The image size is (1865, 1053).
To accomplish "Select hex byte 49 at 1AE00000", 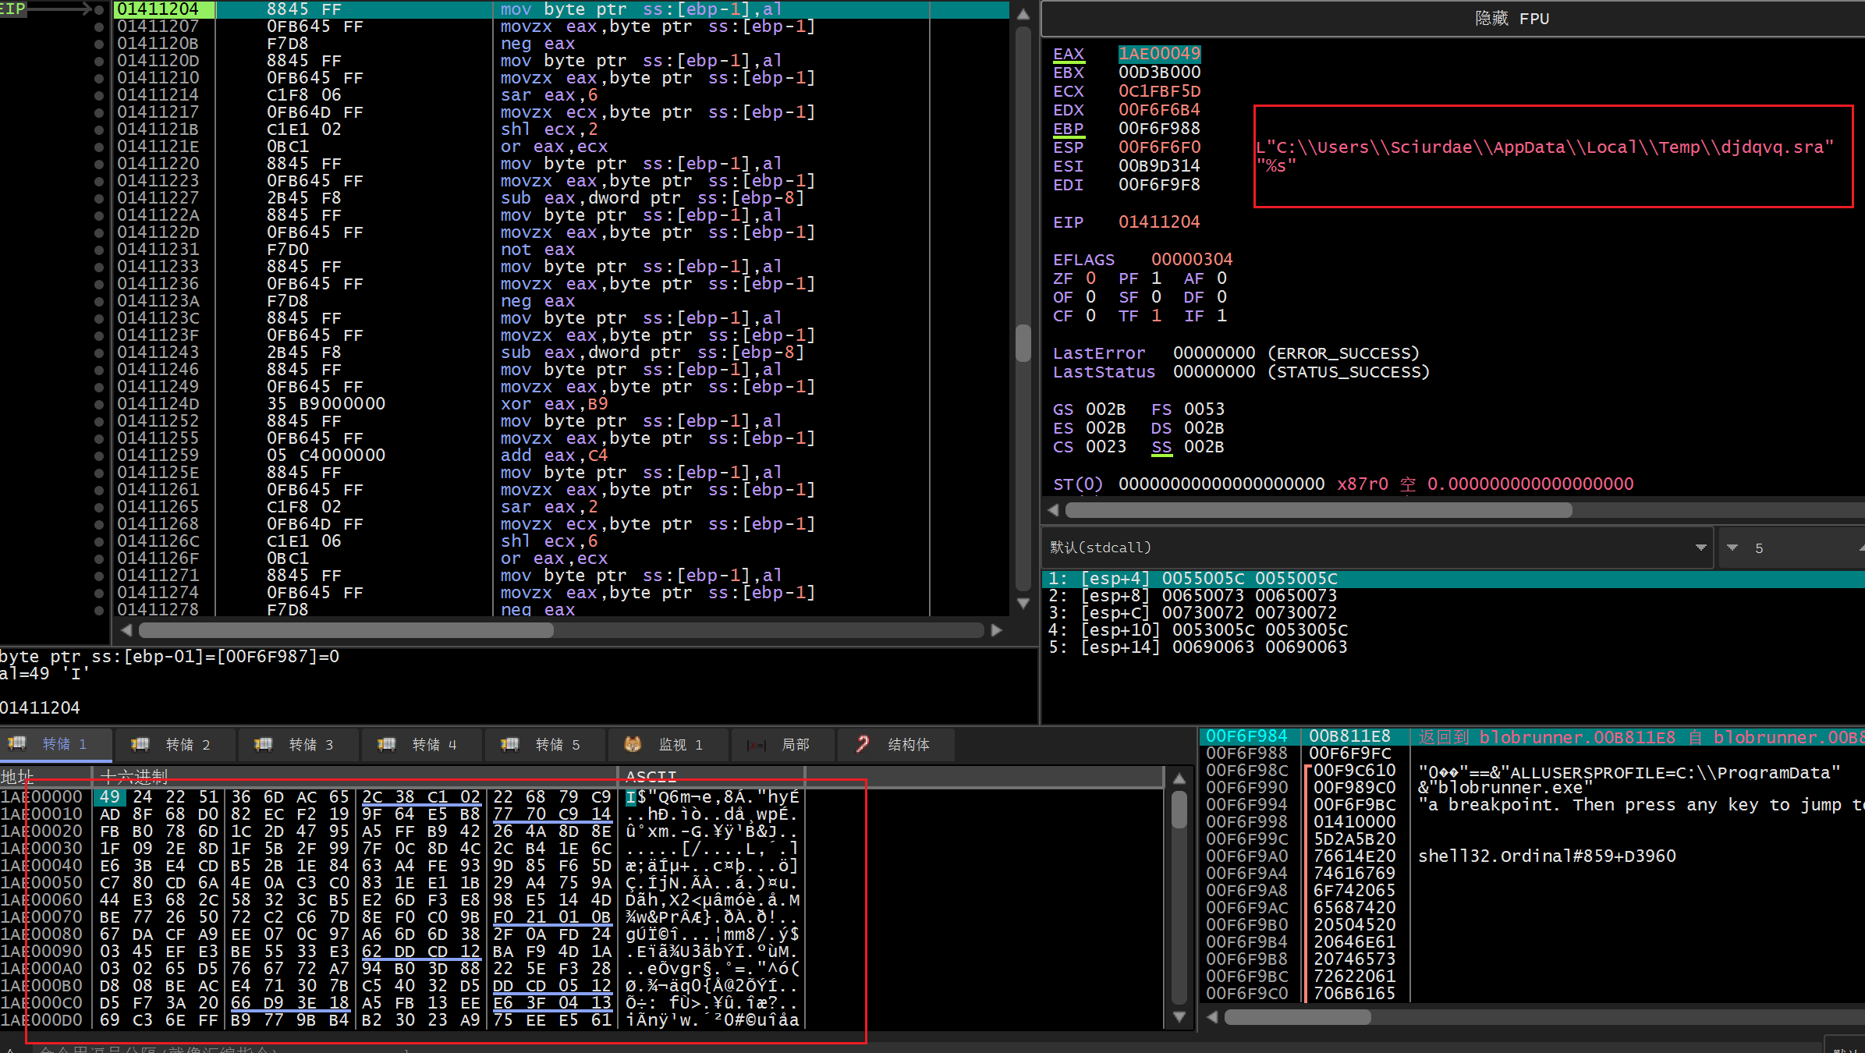I will [x=110, y=797].
